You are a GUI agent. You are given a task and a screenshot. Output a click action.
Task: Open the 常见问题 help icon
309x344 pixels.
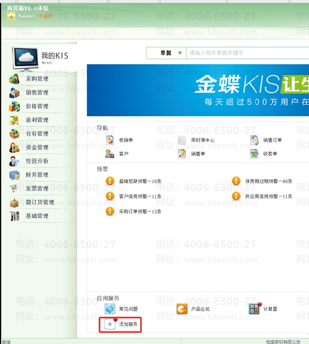tap(110, 309)
